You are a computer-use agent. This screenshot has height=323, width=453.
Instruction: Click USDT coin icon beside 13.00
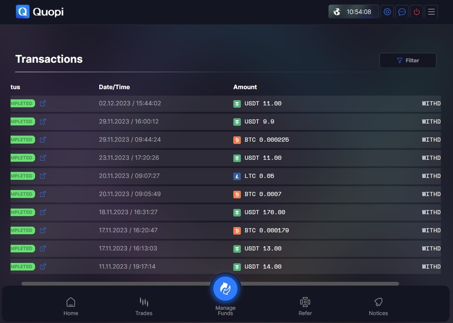tap(237, 249)
